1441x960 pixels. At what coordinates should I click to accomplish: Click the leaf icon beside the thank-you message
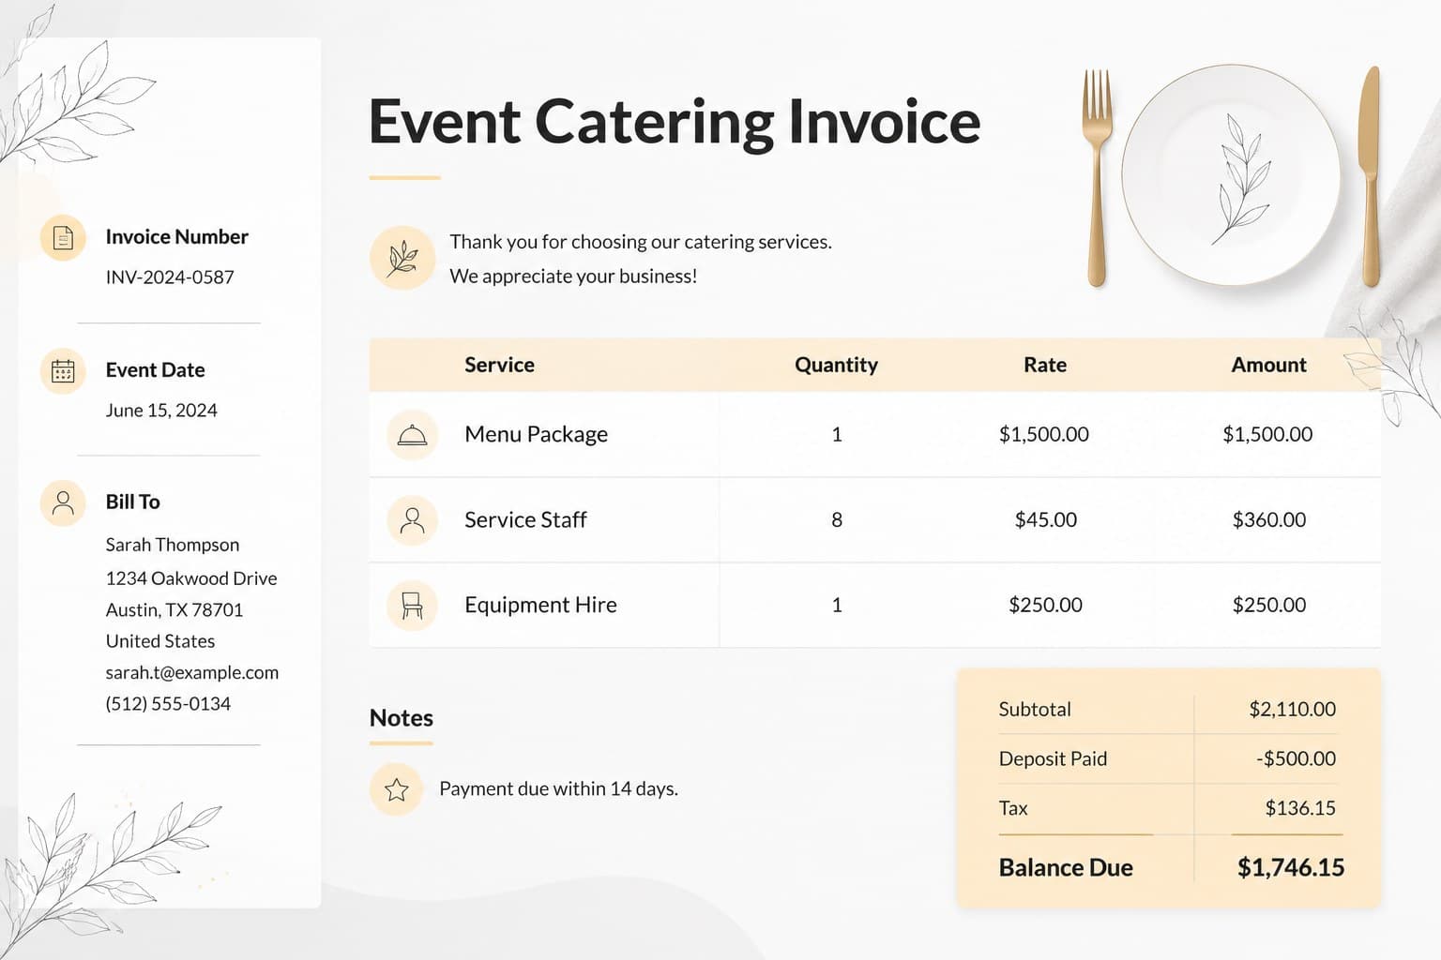click(402, 258)
